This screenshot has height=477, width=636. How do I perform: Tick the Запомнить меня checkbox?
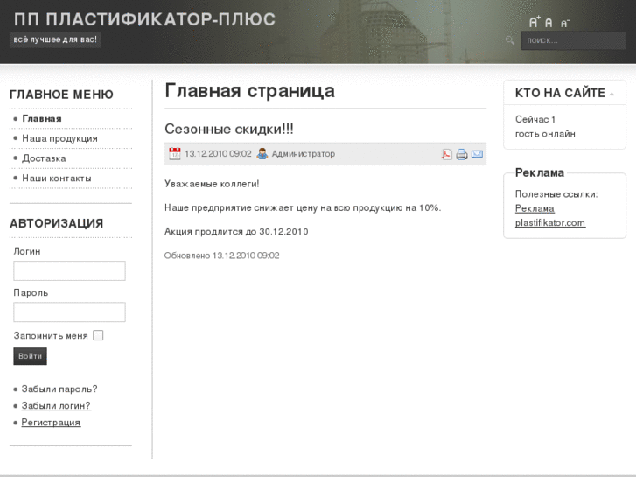click(98, 335)
